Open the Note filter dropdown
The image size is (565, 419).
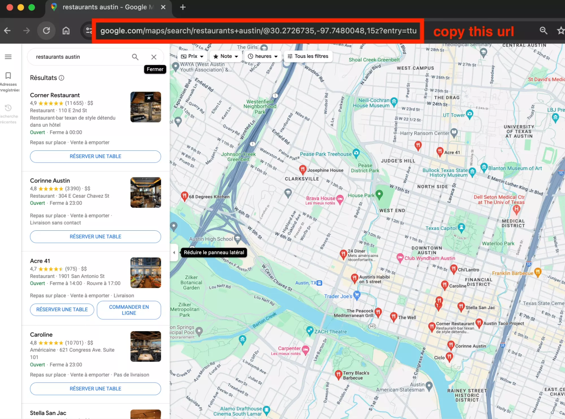(x=225, y=56)
